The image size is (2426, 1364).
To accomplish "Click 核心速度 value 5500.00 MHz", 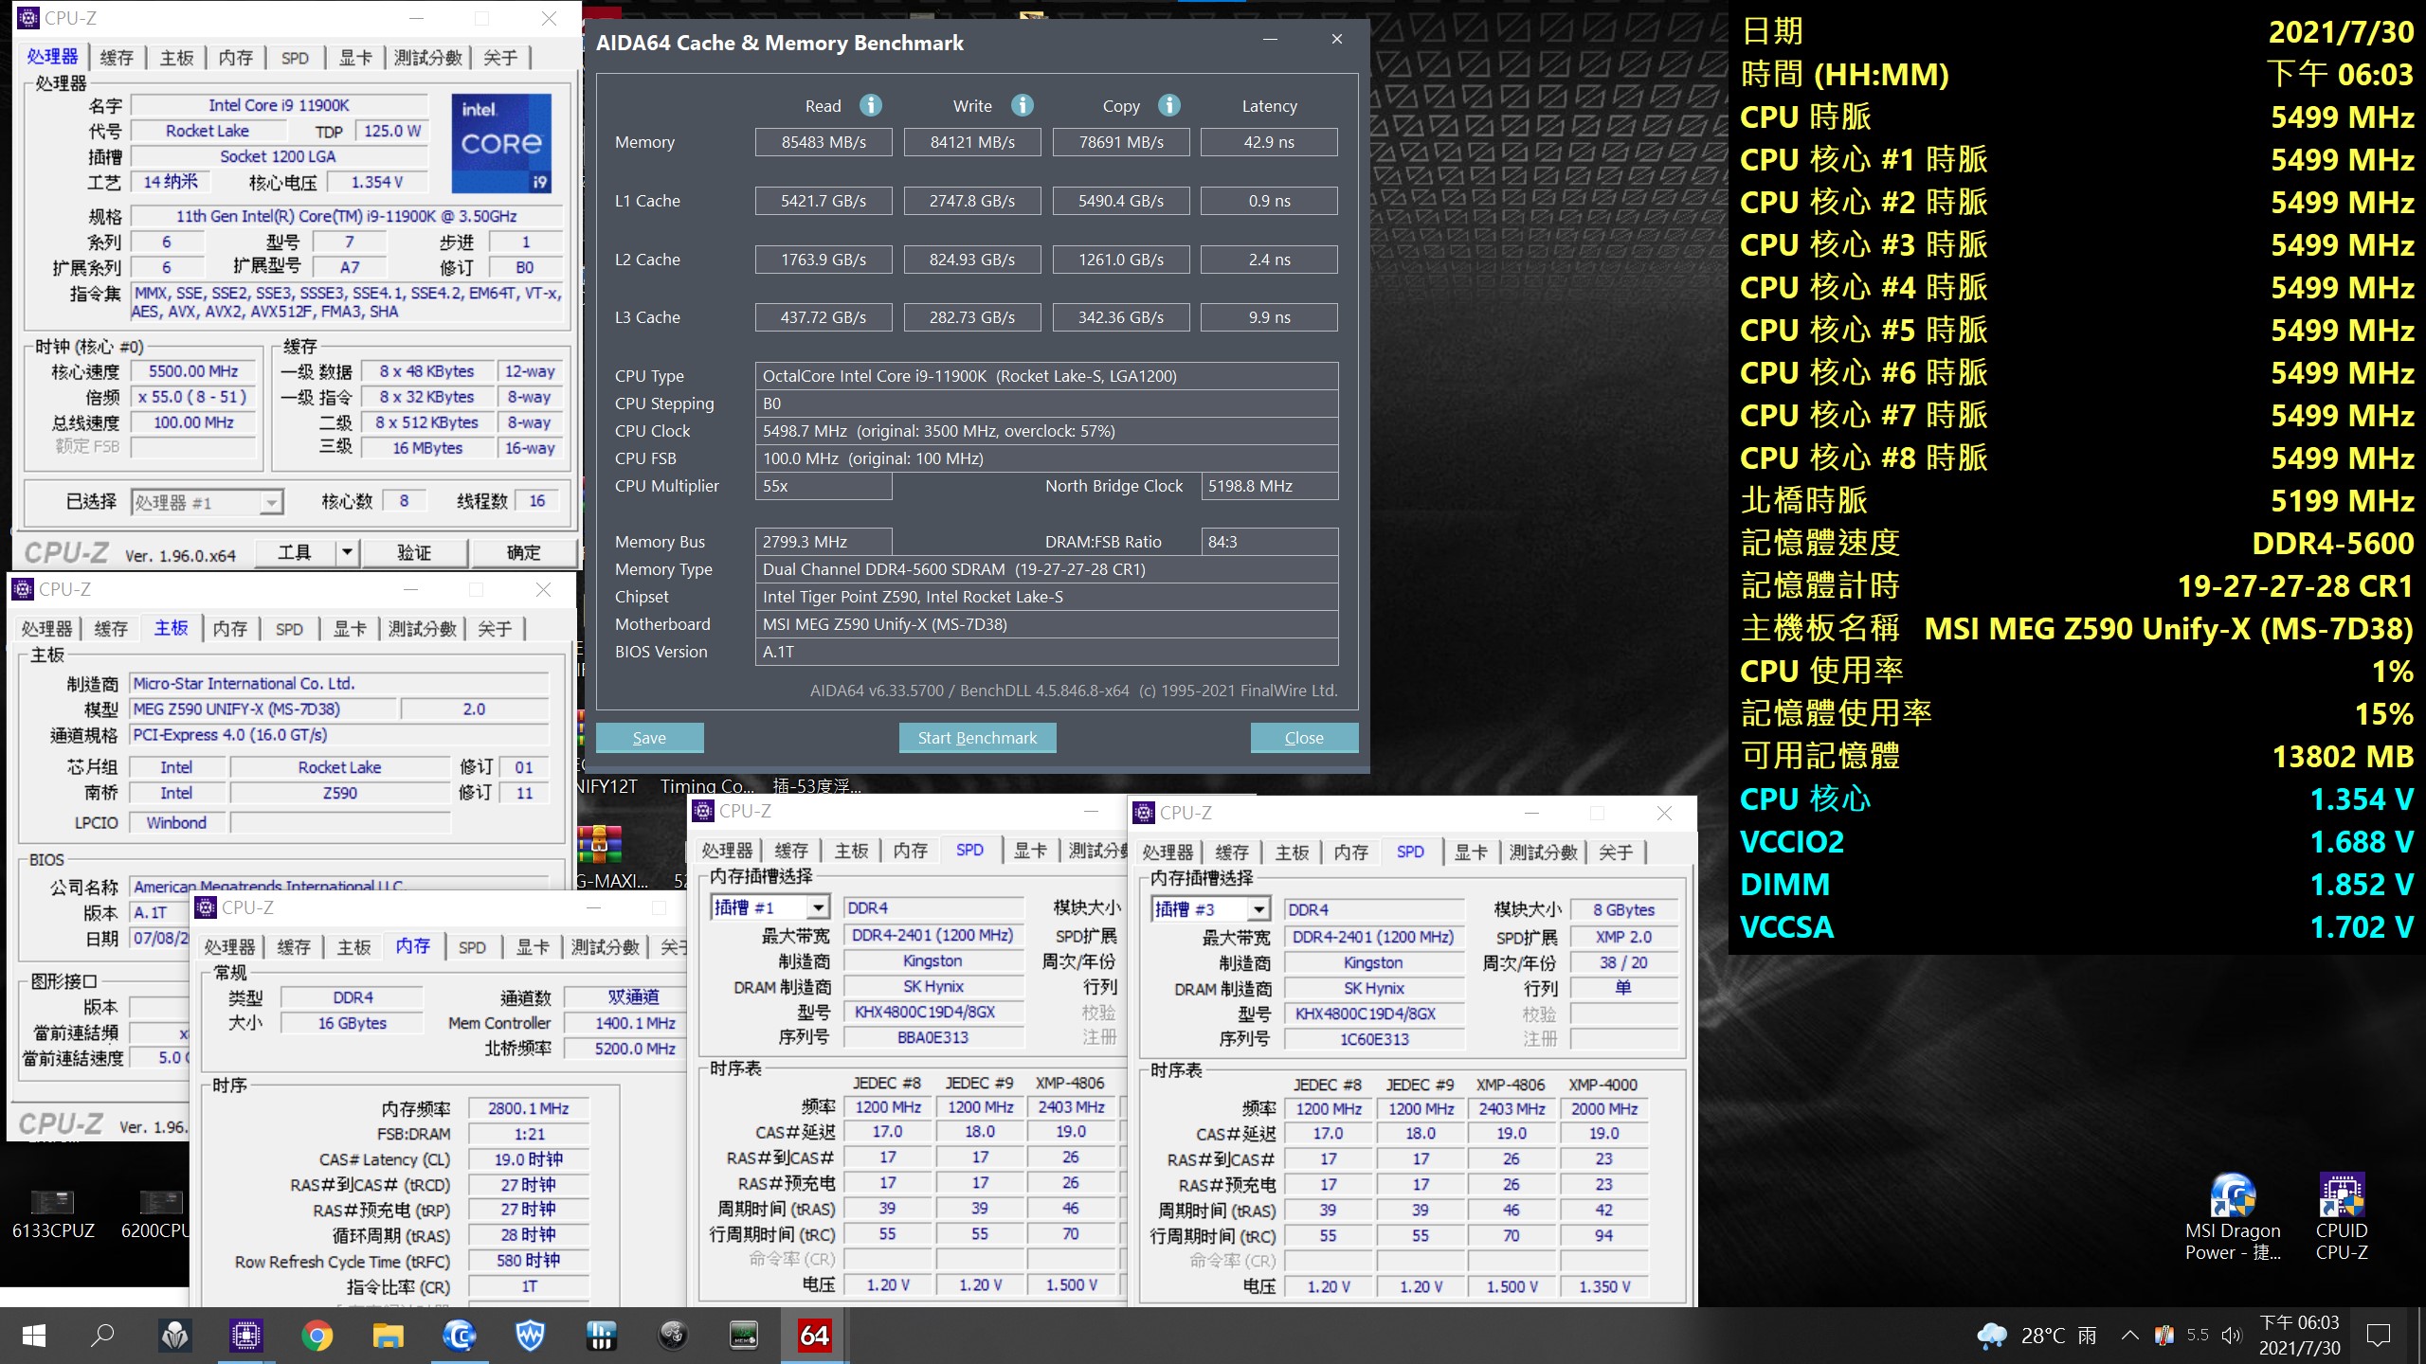I will click(193, 371).
